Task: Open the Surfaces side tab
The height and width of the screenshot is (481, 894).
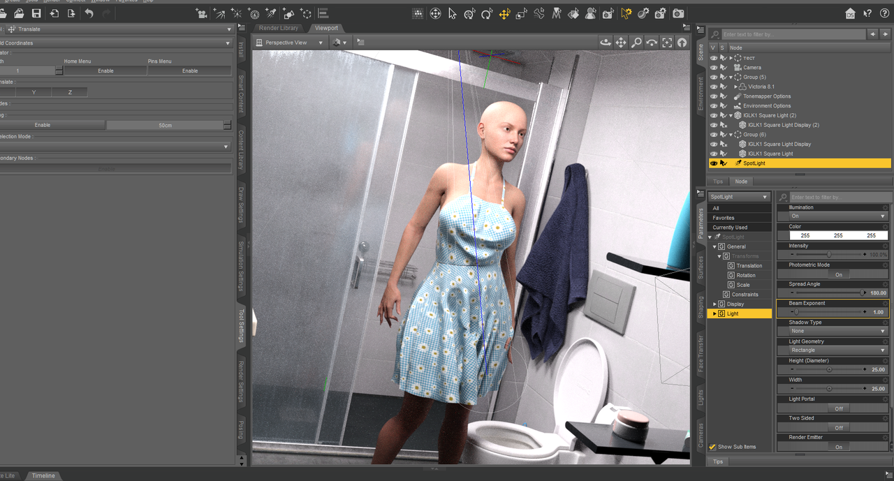Action: [x=701, y=267]
